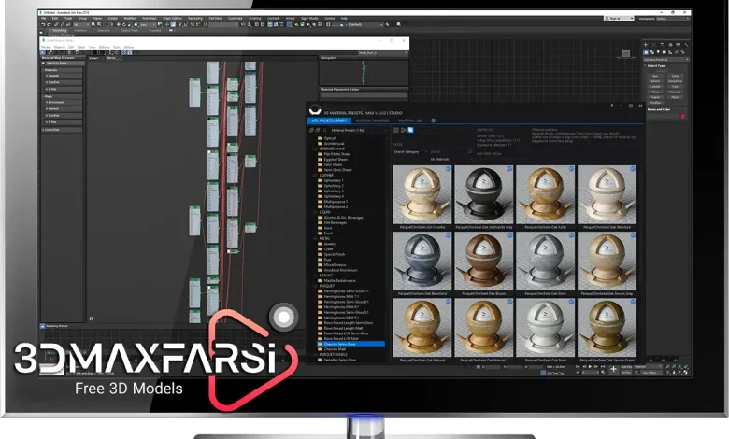
Task: Open the Search Category dropdown
Action: coord(411,152)
